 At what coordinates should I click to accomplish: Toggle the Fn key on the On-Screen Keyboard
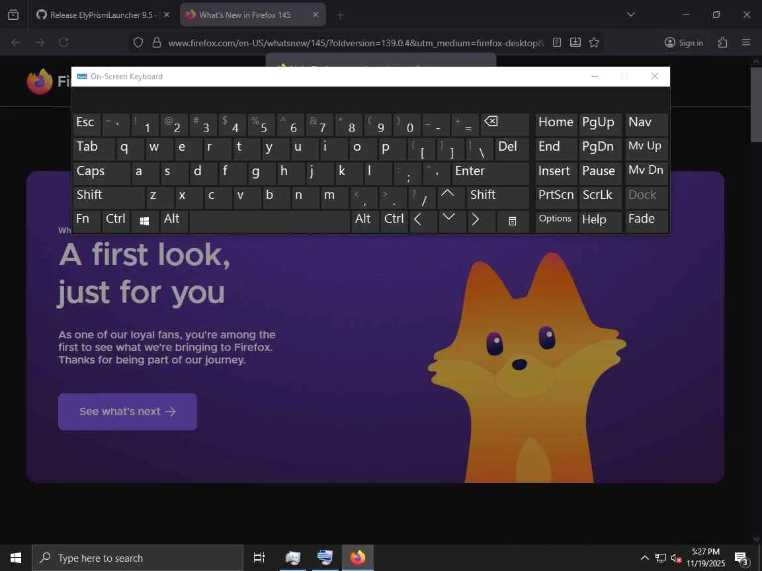[87, 221]
